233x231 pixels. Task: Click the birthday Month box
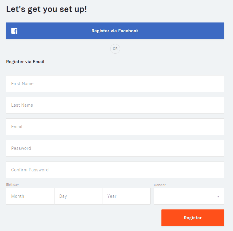pos(30,196)
